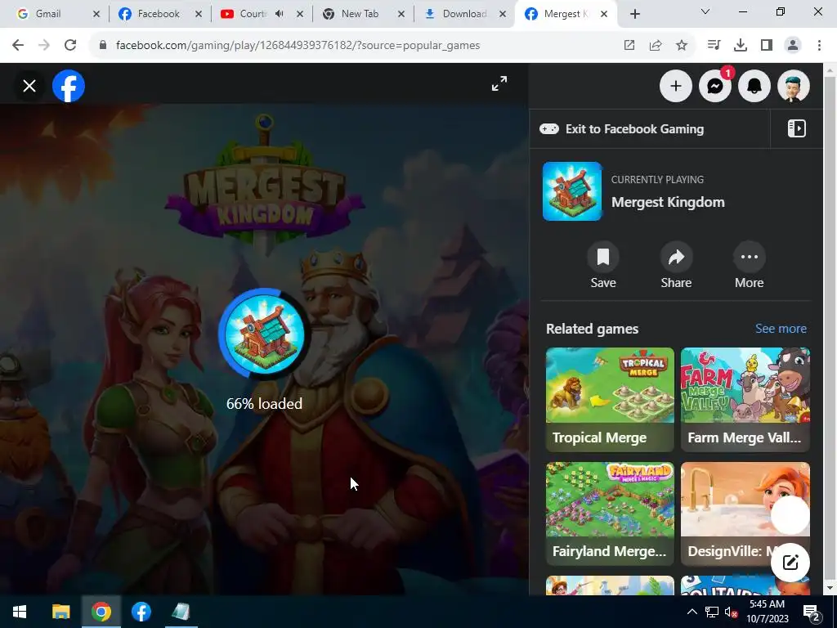Open Chrome downloads icon

[x=740, y=46]
